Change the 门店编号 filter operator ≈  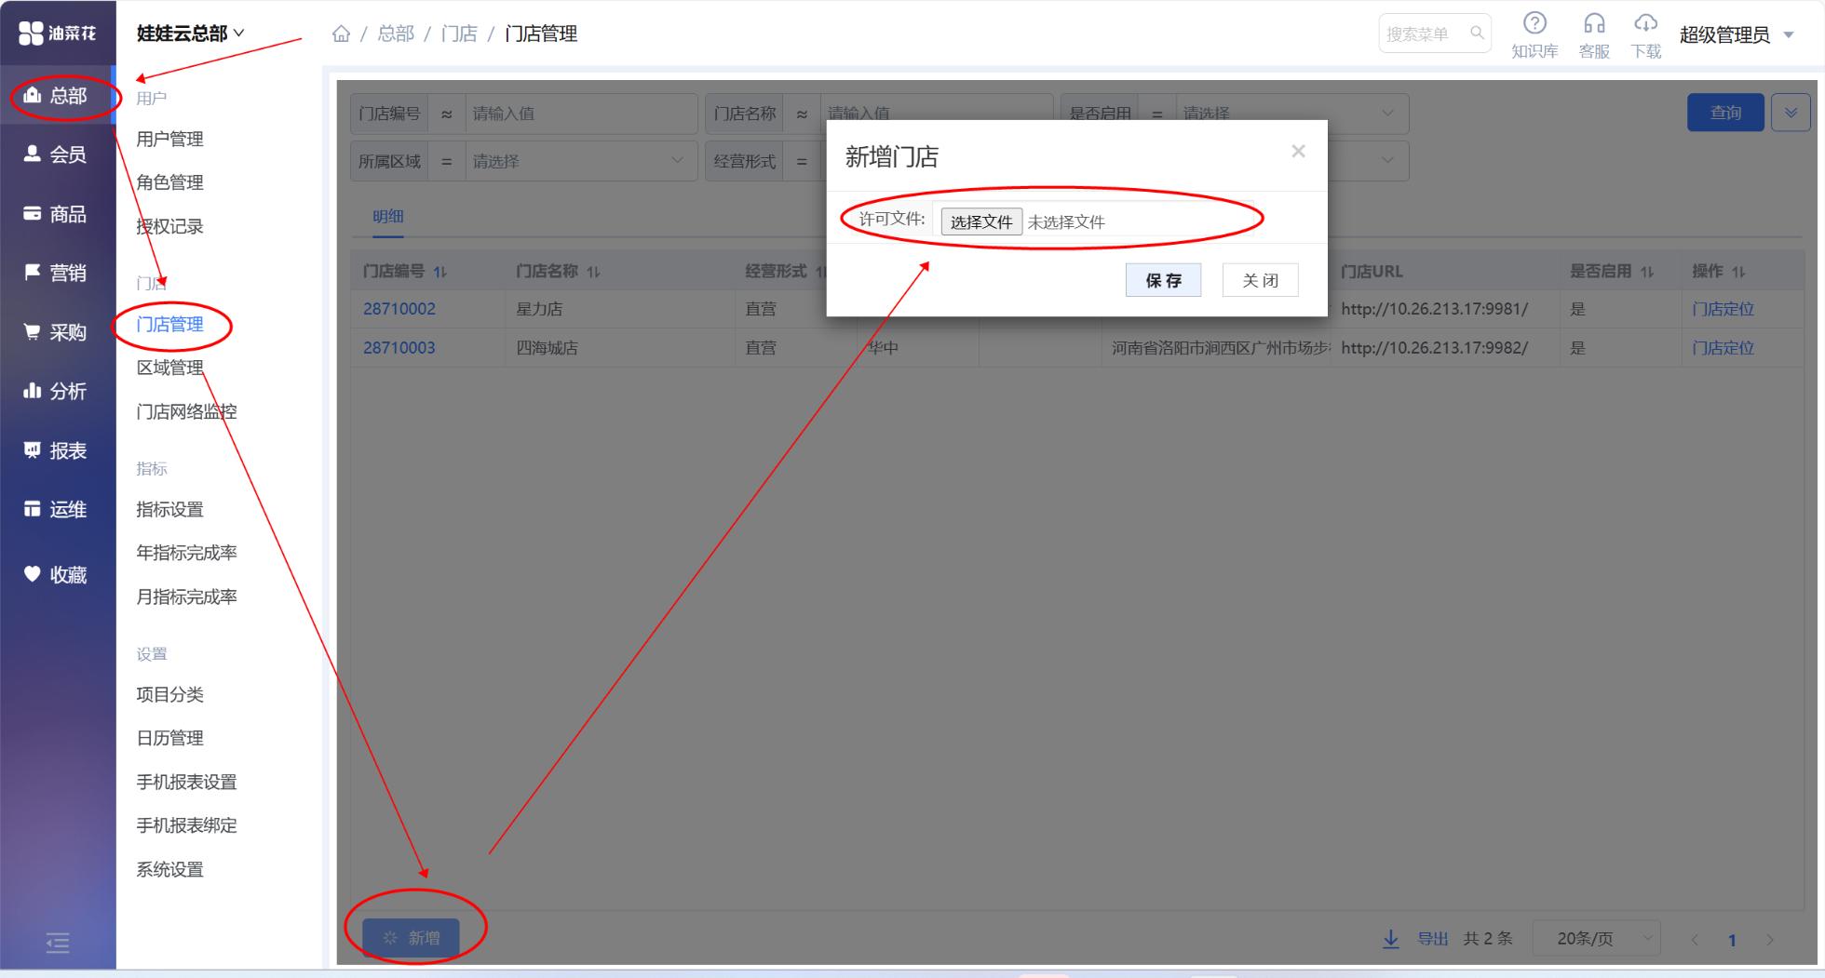coord(446,114)
